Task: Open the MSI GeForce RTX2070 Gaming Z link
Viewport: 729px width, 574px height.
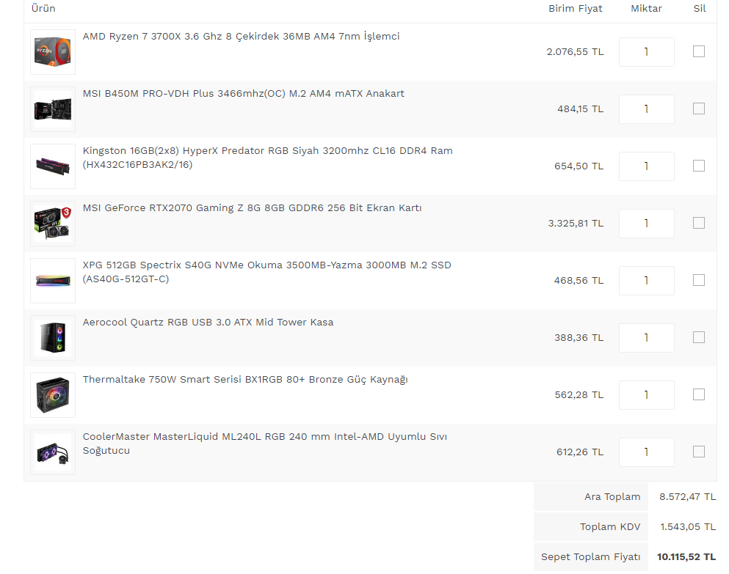Action: point(252,208)
